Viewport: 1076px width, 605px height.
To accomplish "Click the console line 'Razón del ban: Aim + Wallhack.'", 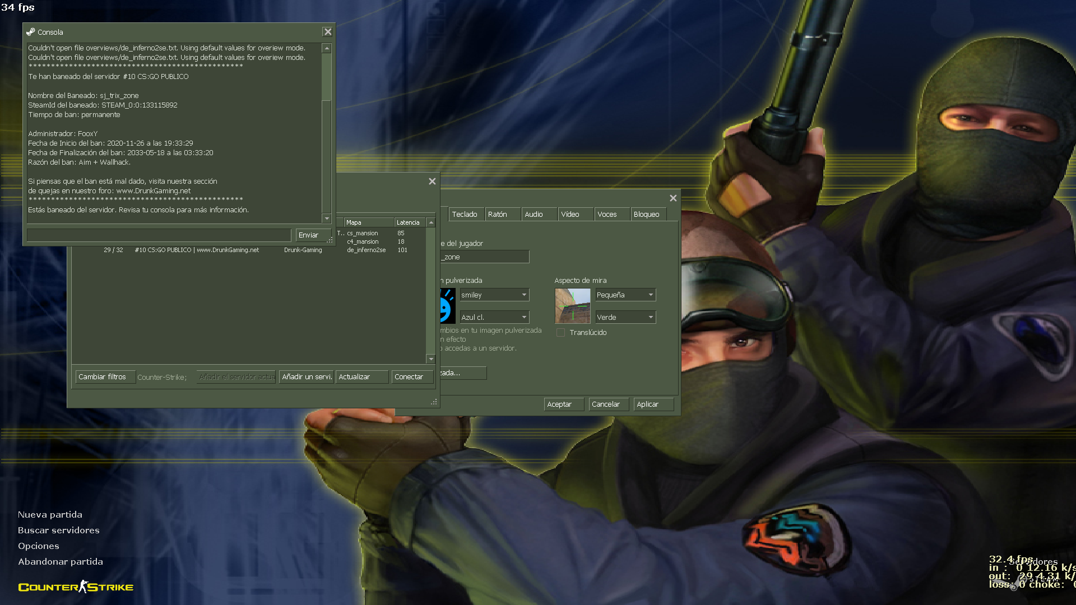I will (80, 162).
